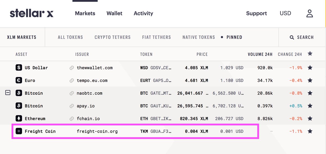Screen dimensions: 326x154
Task: Click the apay.io Bitcoin asset icon
Action: [x=19, y=106]
